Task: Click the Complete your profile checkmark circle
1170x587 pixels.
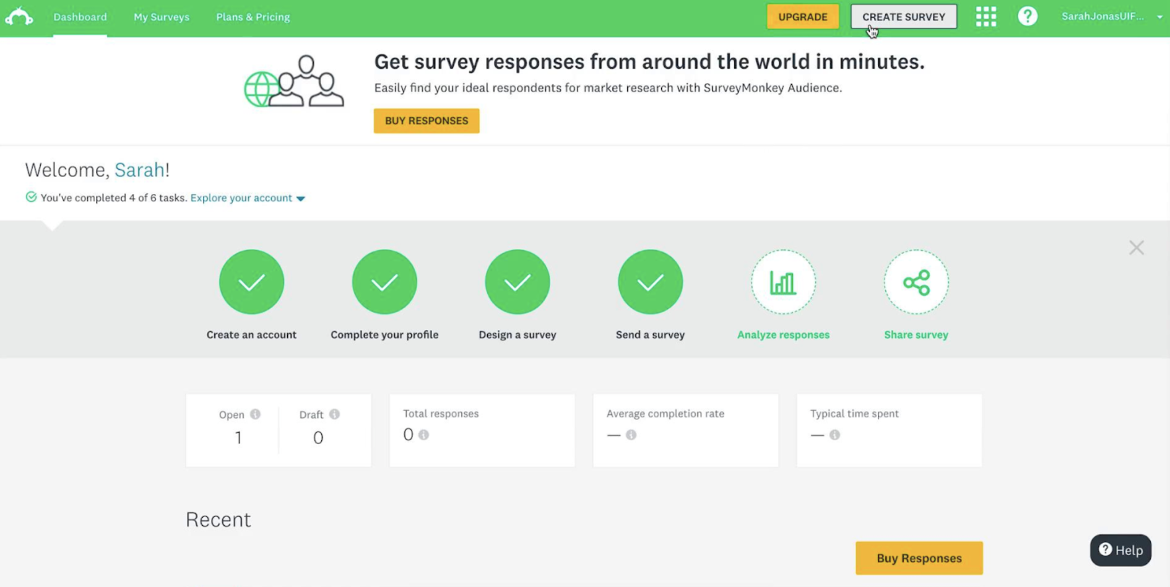Action: click(x=384, y=282)
